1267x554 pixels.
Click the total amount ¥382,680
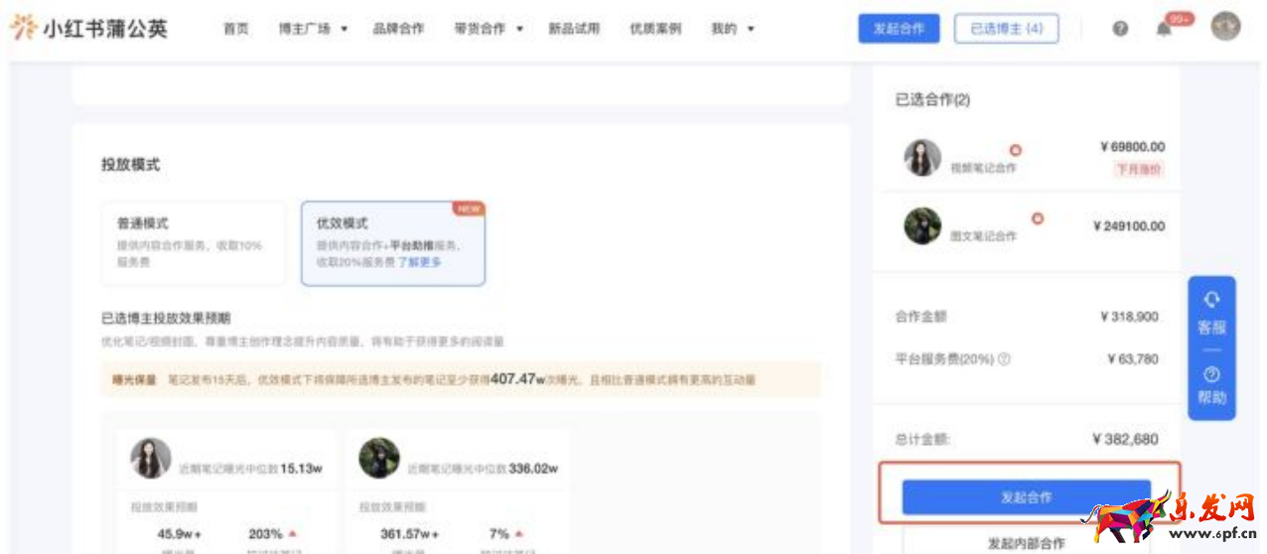click(1125, 439)
